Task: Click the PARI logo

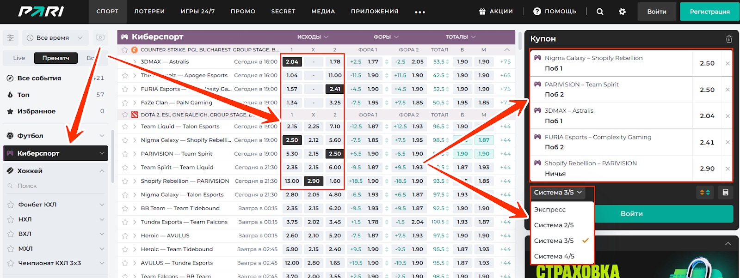Action: coord(41,12)
